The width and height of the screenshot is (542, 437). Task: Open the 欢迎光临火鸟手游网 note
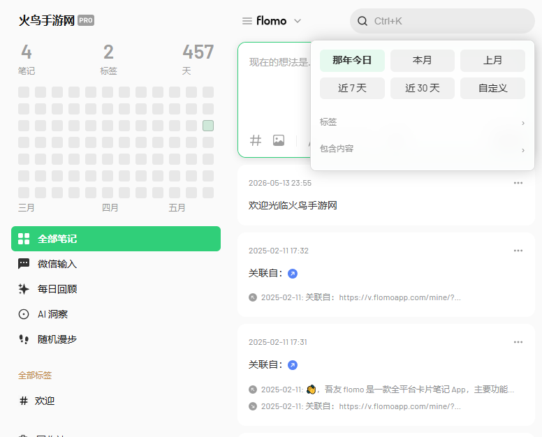[293, 205]
